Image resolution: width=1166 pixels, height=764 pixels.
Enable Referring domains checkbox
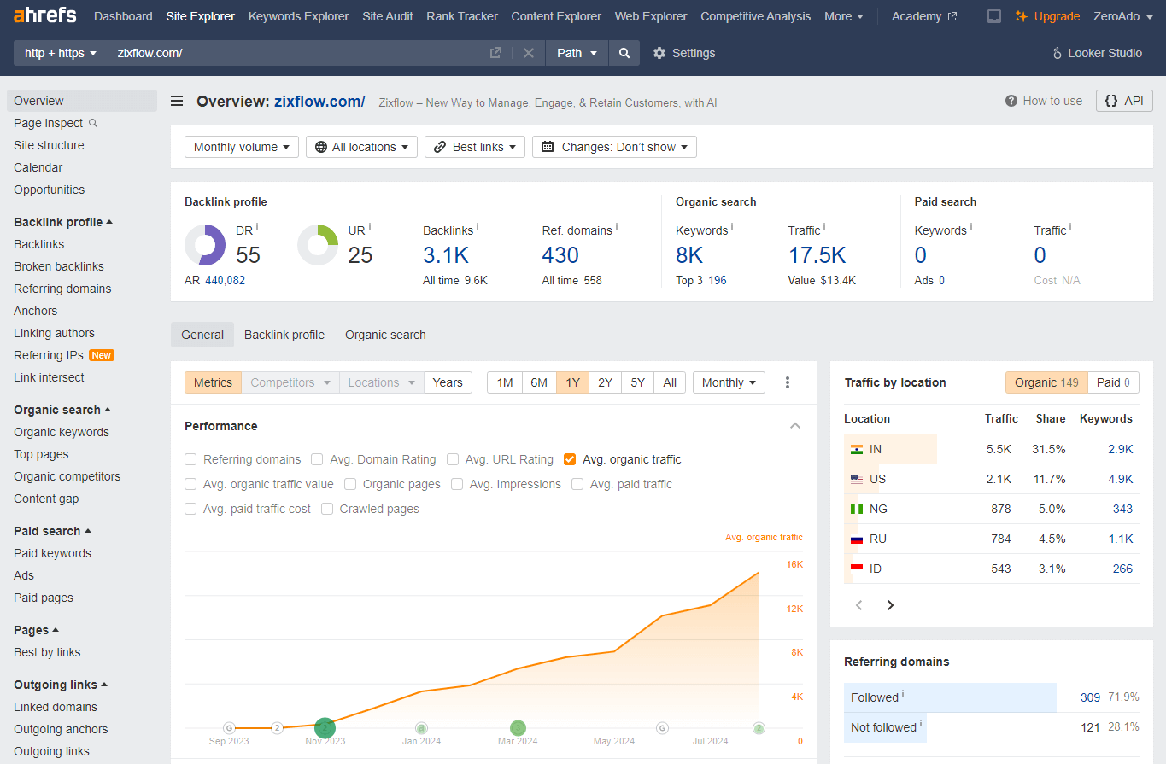click(x=190, y=459)
